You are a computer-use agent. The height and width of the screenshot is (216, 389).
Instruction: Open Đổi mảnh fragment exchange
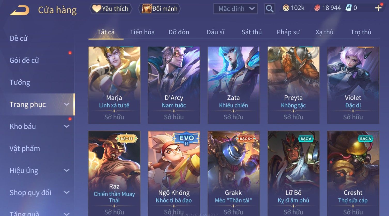pyautogui.click(x=159, y=9)
